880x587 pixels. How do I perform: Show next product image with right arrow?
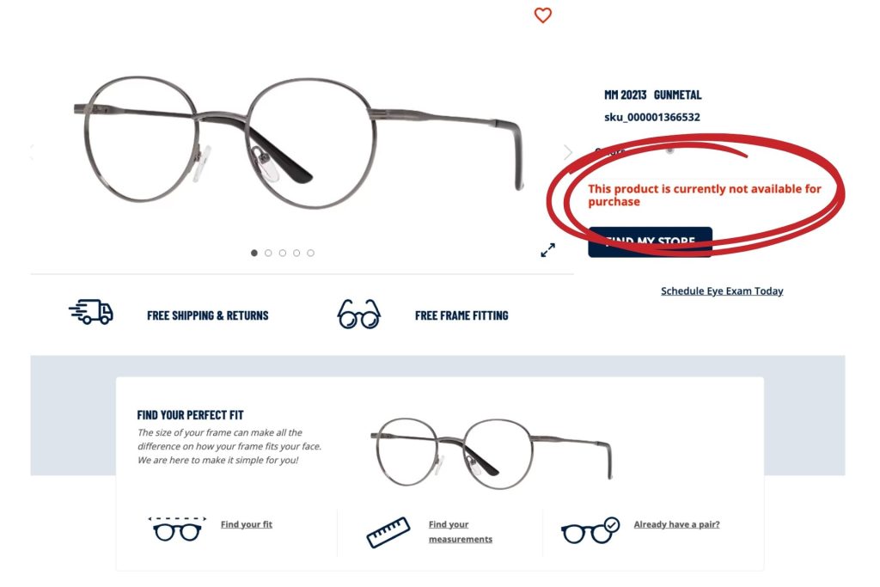click(568, 151)
